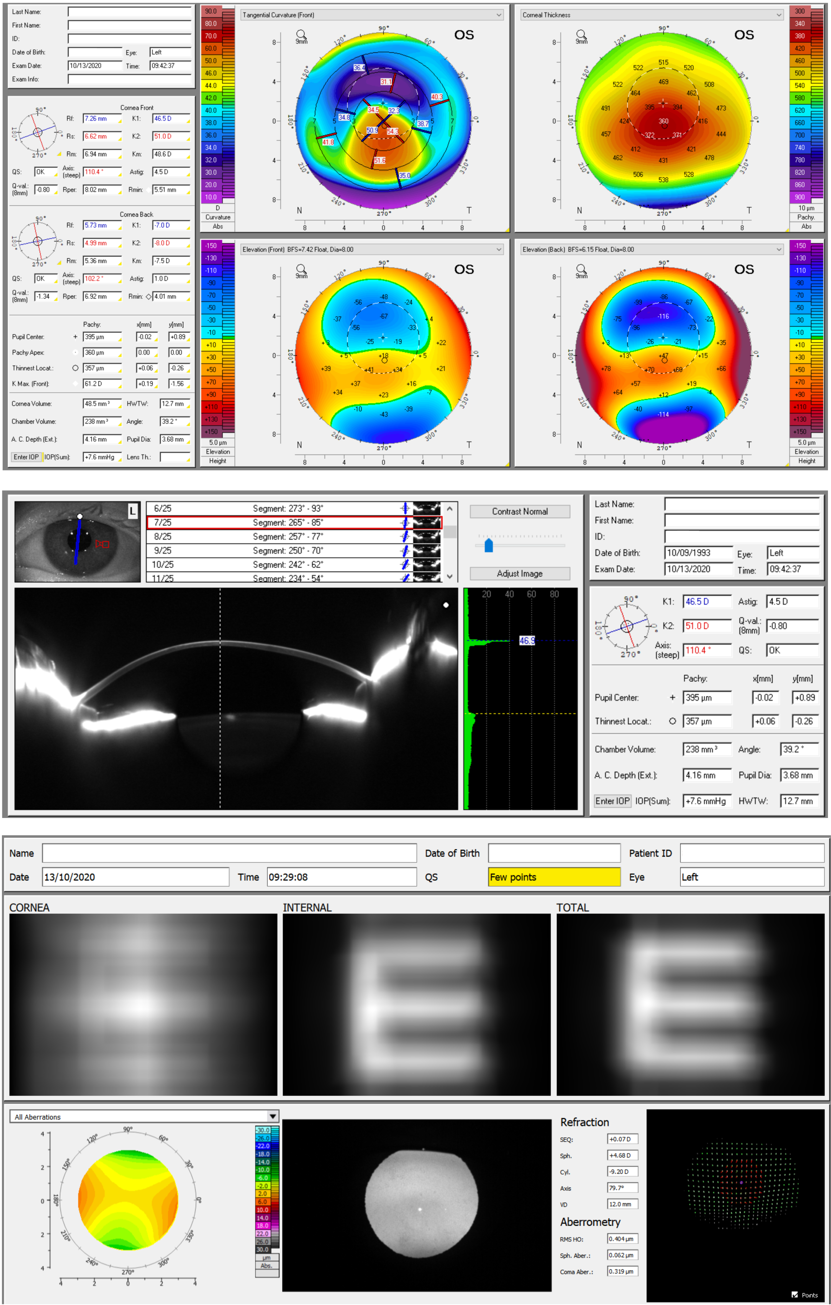
Task: Click the blue contrast slider handle
Action: pos(489,545)
